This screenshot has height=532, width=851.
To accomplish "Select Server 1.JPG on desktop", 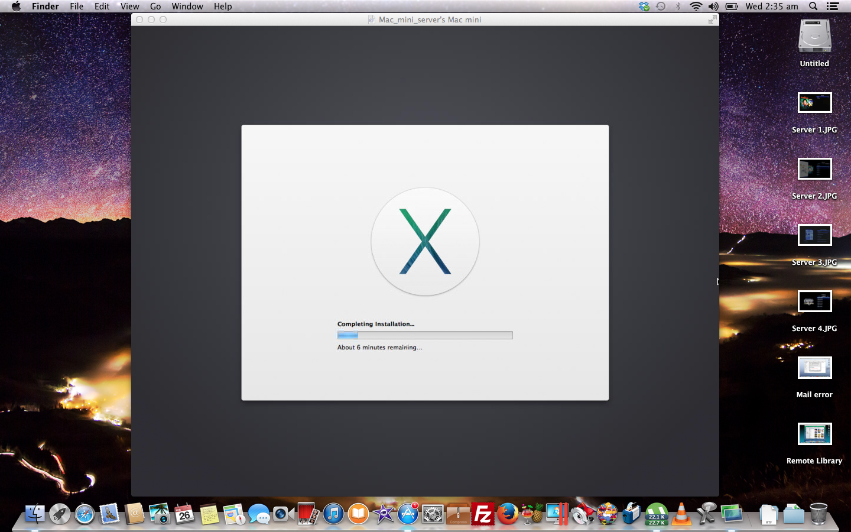I will (815, 103).
